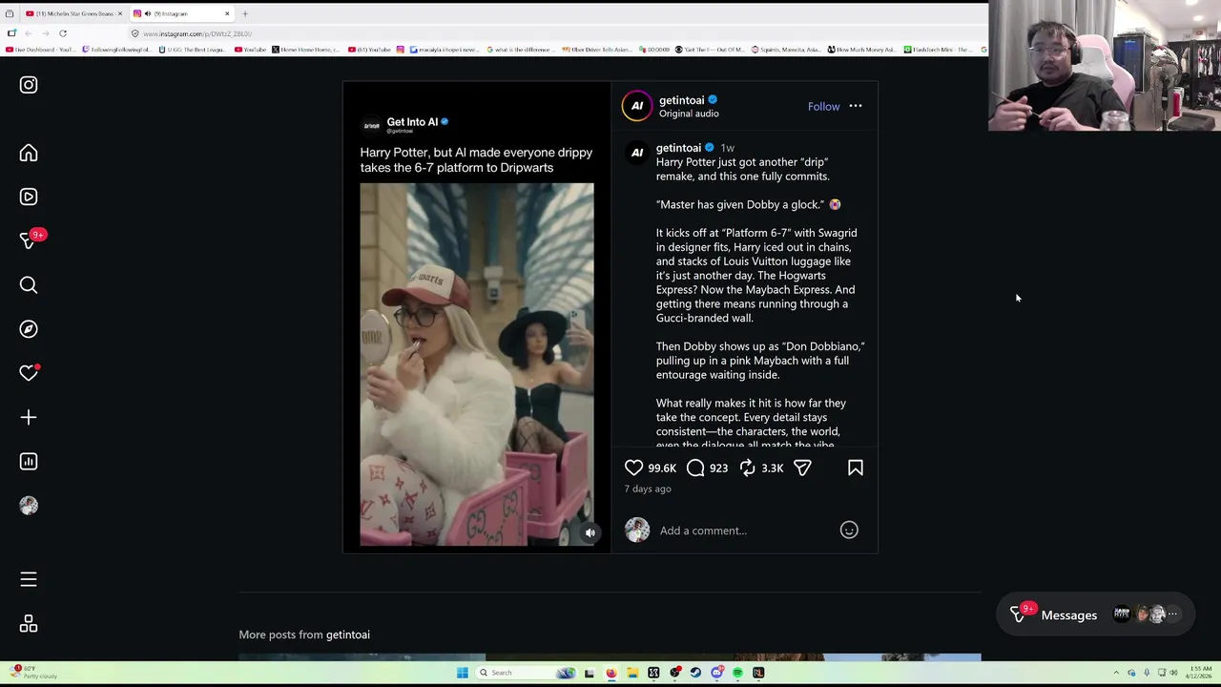
Task: Open a new browser tab
Action: [x=244, y=13]
